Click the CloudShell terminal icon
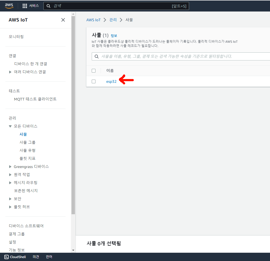 (6, 257)
